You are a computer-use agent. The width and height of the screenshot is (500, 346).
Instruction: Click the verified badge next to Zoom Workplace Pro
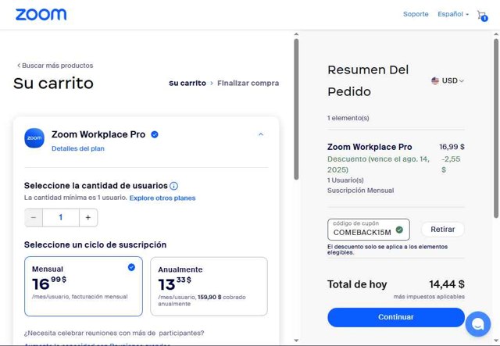coord(155,134)
